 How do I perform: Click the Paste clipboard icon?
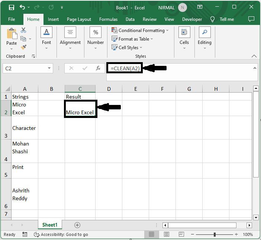12,33
